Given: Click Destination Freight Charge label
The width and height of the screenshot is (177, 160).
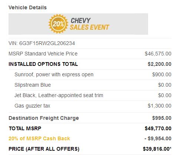Looking at the screenshot, I should click(44, 118).
